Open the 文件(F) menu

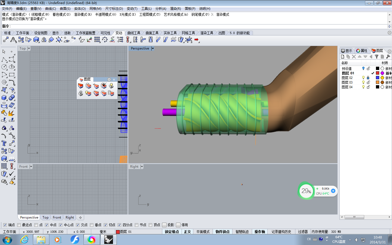tap(7, 9)
